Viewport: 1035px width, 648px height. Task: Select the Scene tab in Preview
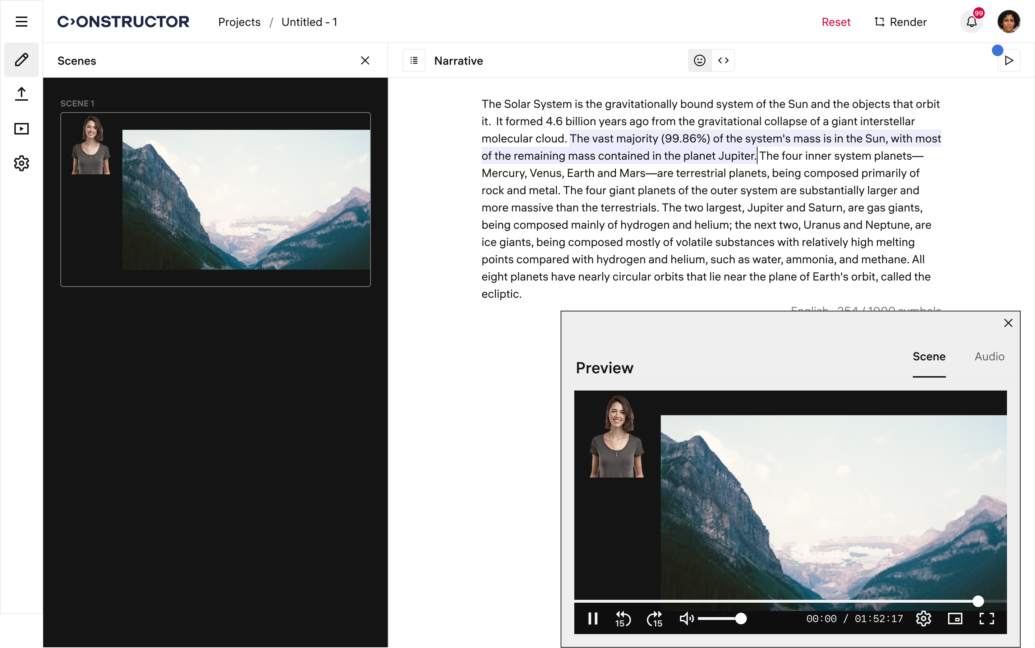[x=929, y=357]
